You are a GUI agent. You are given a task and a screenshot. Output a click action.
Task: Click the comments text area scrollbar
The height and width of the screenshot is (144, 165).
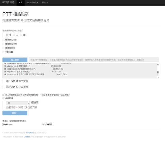coord(158,70)
